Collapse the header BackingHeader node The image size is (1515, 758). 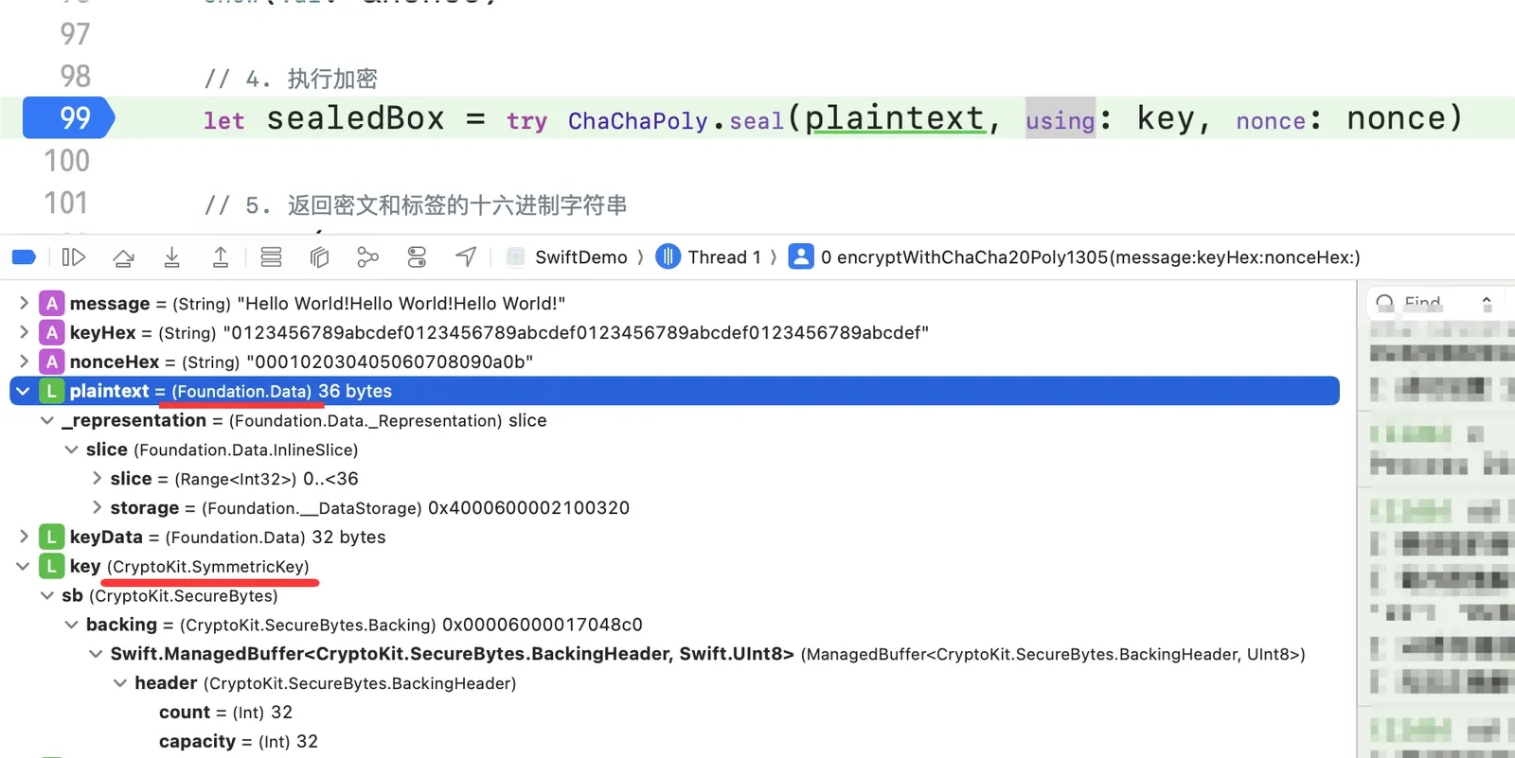[120, 683]
